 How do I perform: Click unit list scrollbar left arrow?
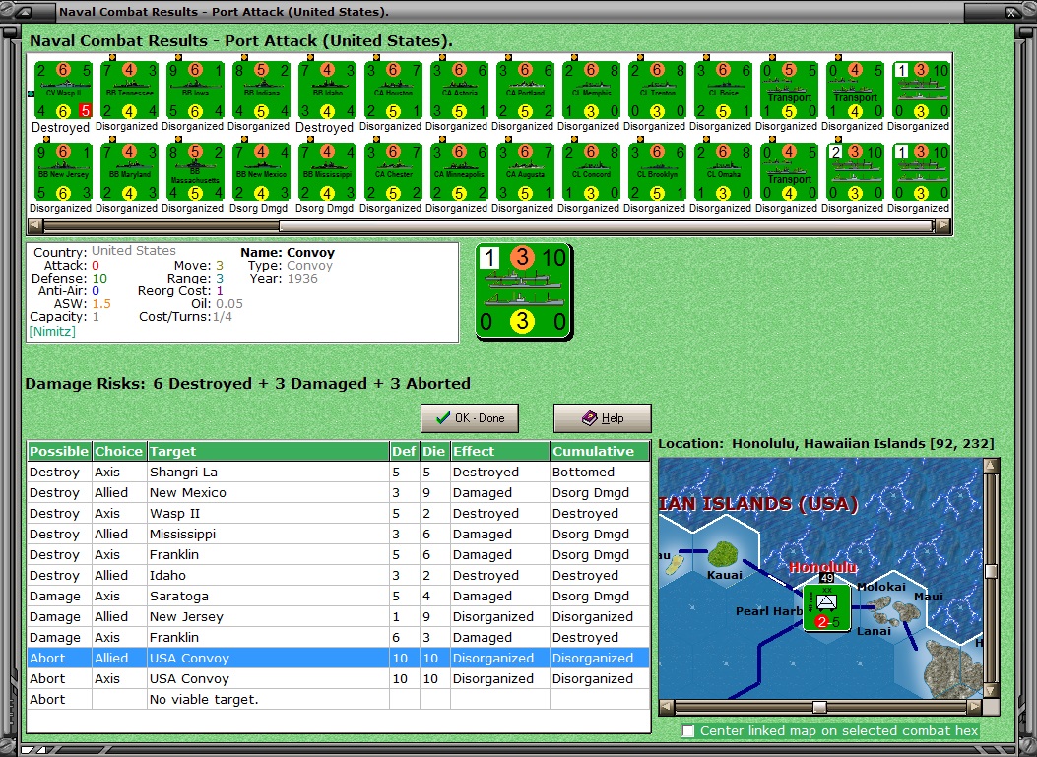click(x=34, y=226)
